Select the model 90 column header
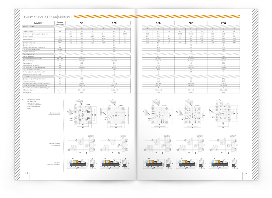The width and height of the screenshot is (272, 198). click(82, 23)
